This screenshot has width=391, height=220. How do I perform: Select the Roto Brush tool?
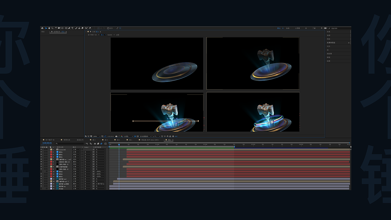coord(86,28)
